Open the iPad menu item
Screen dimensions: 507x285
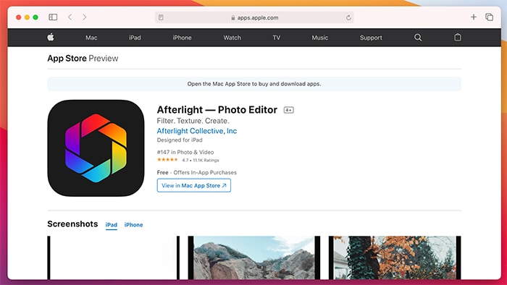point(135,38)
